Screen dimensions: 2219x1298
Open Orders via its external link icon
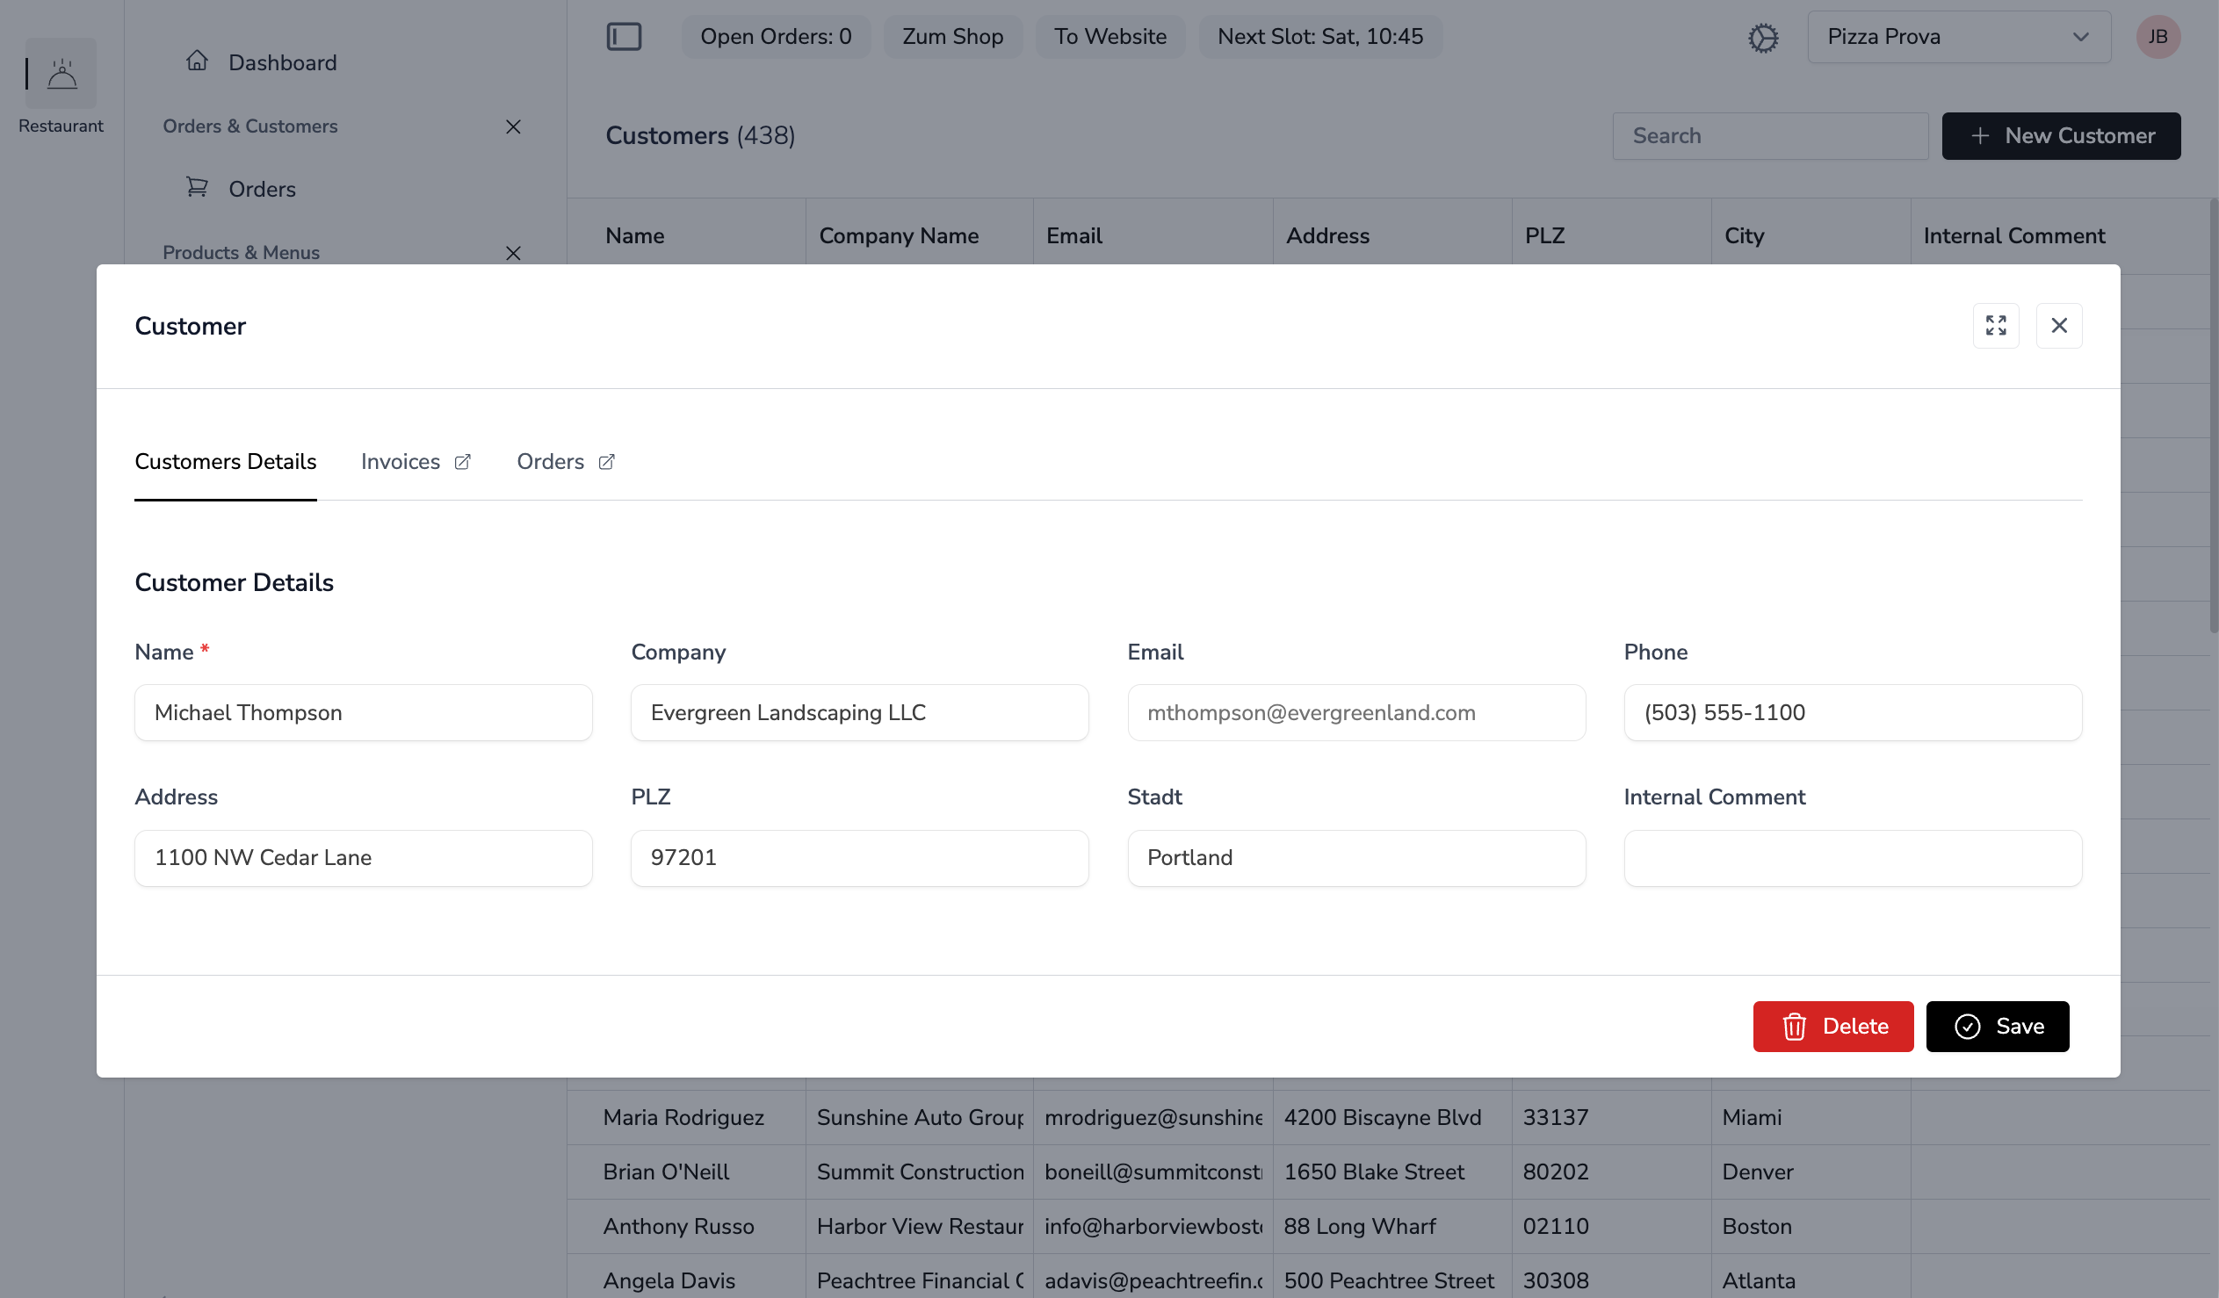click(606, 461)
